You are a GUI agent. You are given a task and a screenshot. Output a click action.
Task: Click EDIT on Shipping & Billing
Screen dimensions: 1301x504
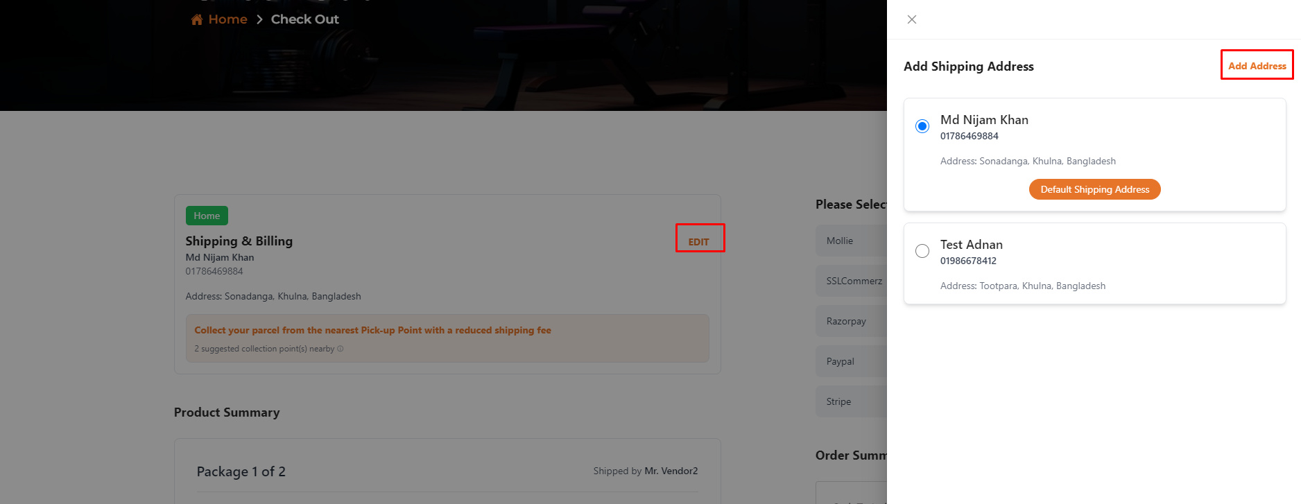(x=698, y=242)
